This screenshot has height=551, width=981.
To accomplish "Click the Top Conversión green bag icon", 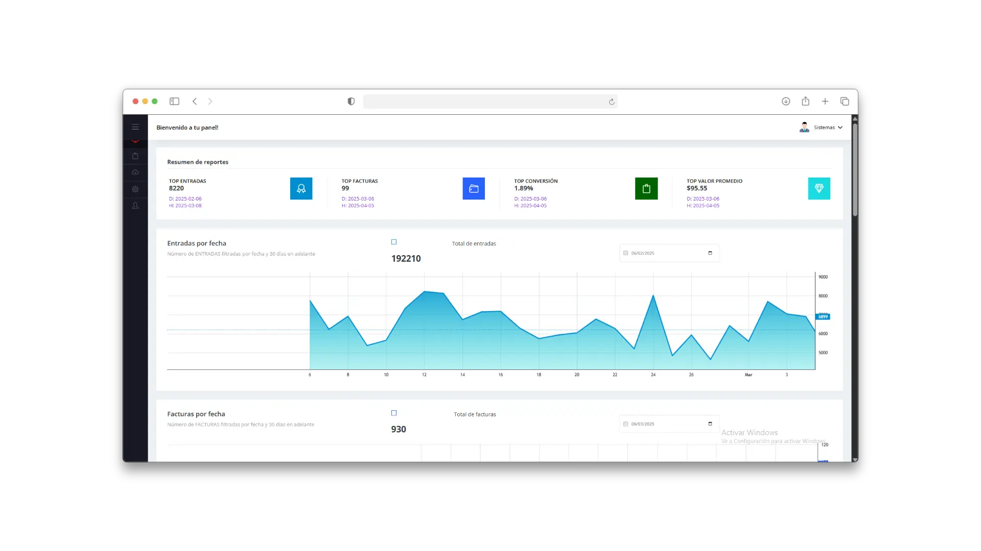I will point(646,189).
